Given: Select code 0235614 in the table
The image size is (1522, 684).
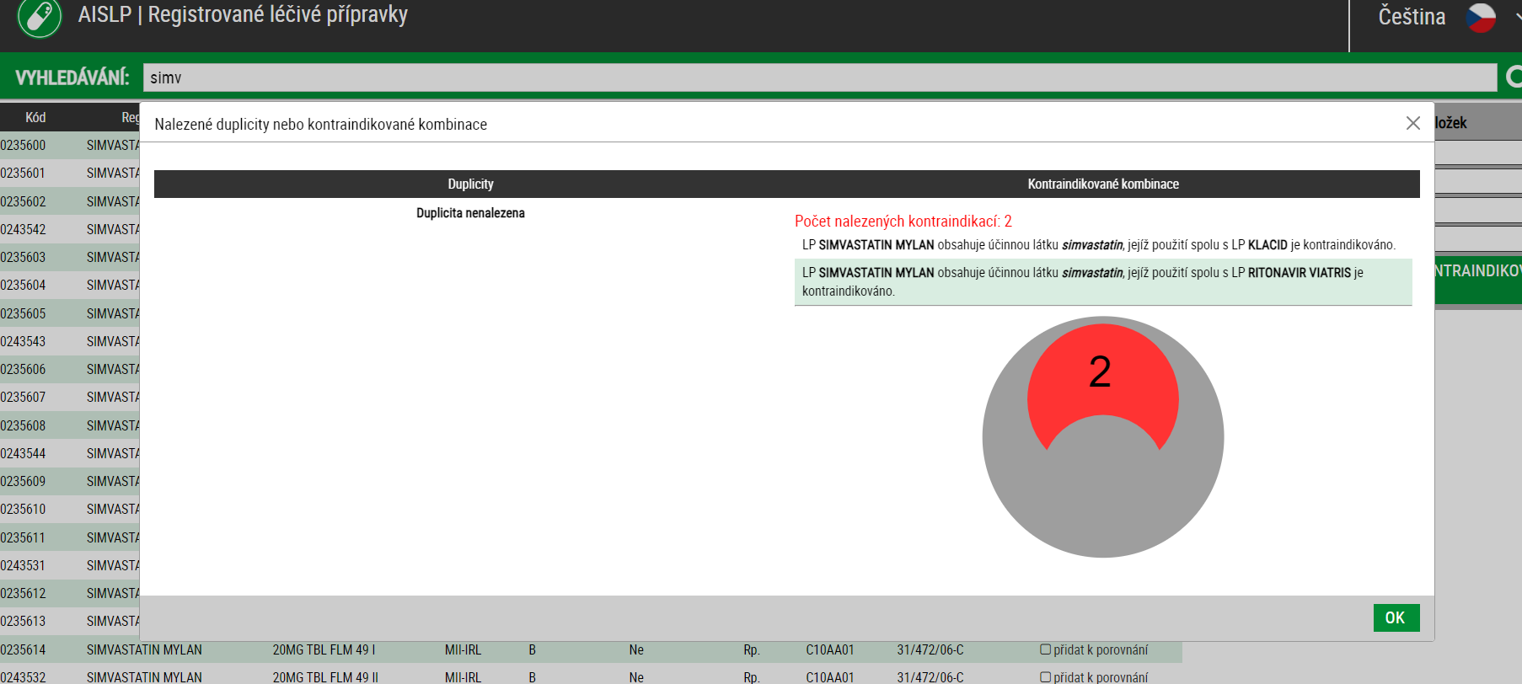Looking at the screenshot, I should click(x=23, y=649).
